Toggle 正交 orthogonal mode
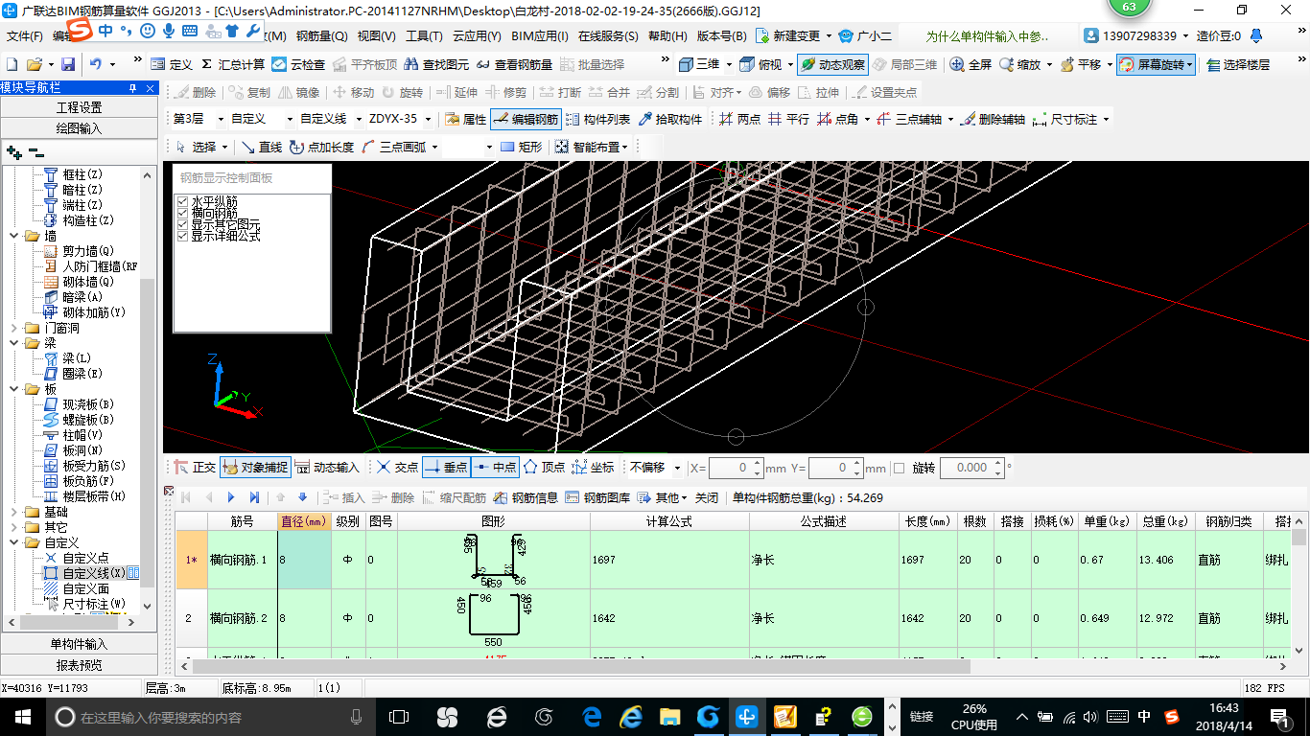This screenshot has width=1310, height=736. 195,468
